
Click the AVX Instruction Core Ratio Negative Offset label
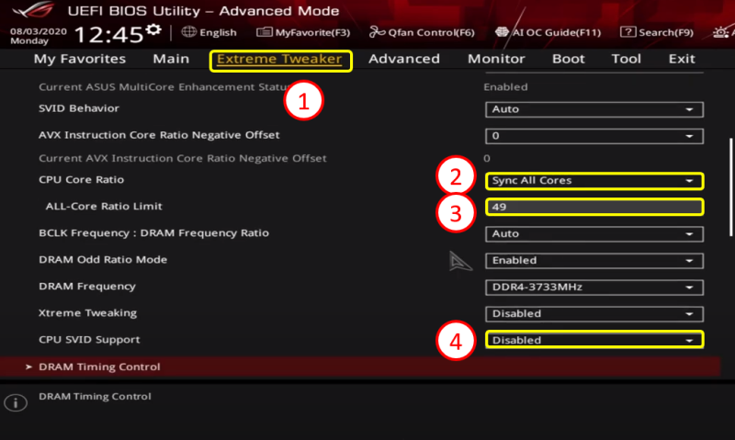click(159, 135)
